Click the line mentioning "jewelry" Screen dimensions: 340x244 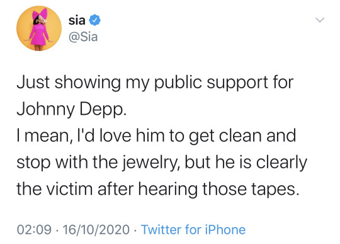coord(162,163)
